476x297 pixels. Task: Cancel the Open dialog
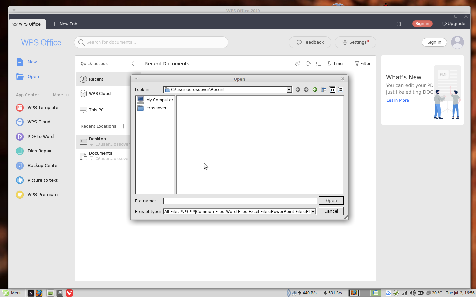pos(331,211)
